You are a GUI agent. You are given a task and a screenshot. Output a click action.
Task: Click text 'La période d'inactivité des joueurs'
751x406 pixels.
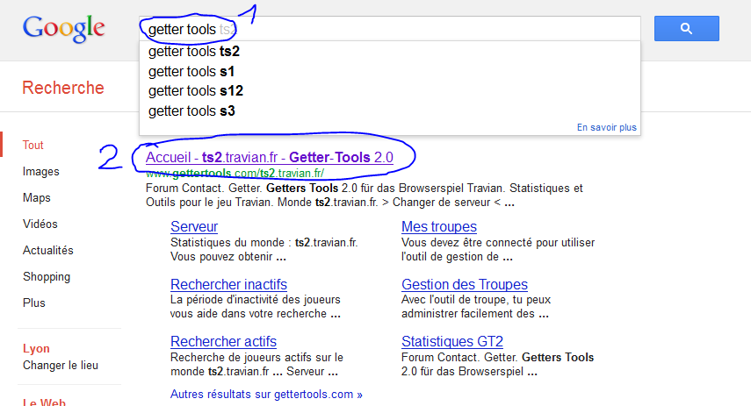point(256,300)
